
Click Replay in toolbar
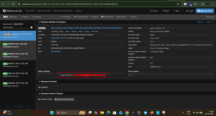(x=94, y=17)
